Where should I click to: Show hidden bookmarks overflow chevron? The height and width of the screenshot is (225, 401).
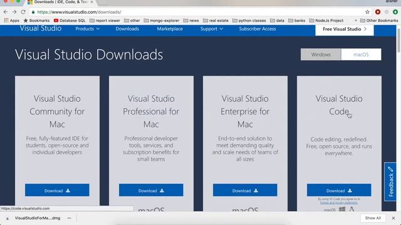click(355, 21)
